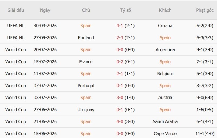Click the Tỷ số column header

pyautogui.click(x=126, y=10)
